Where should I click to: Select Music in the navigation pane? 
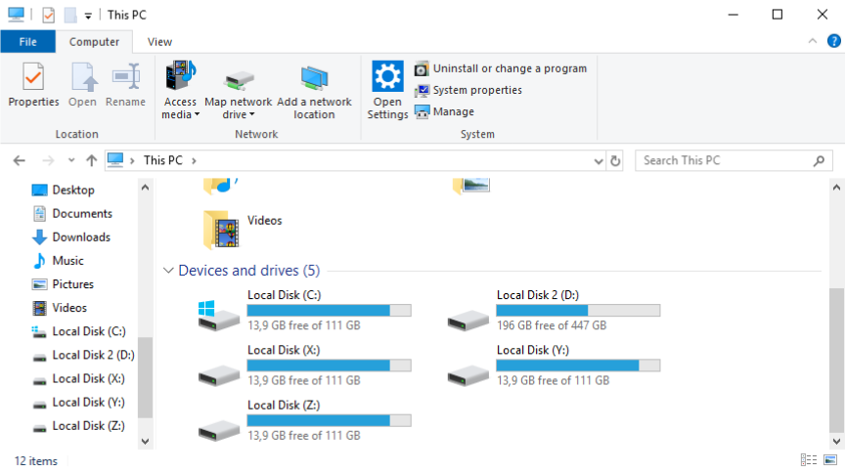tap(67, 261)
